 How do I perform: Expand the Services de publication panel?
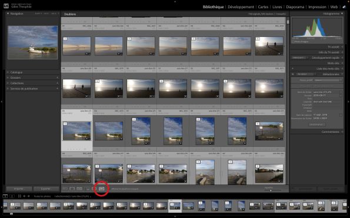pos(8,89)
